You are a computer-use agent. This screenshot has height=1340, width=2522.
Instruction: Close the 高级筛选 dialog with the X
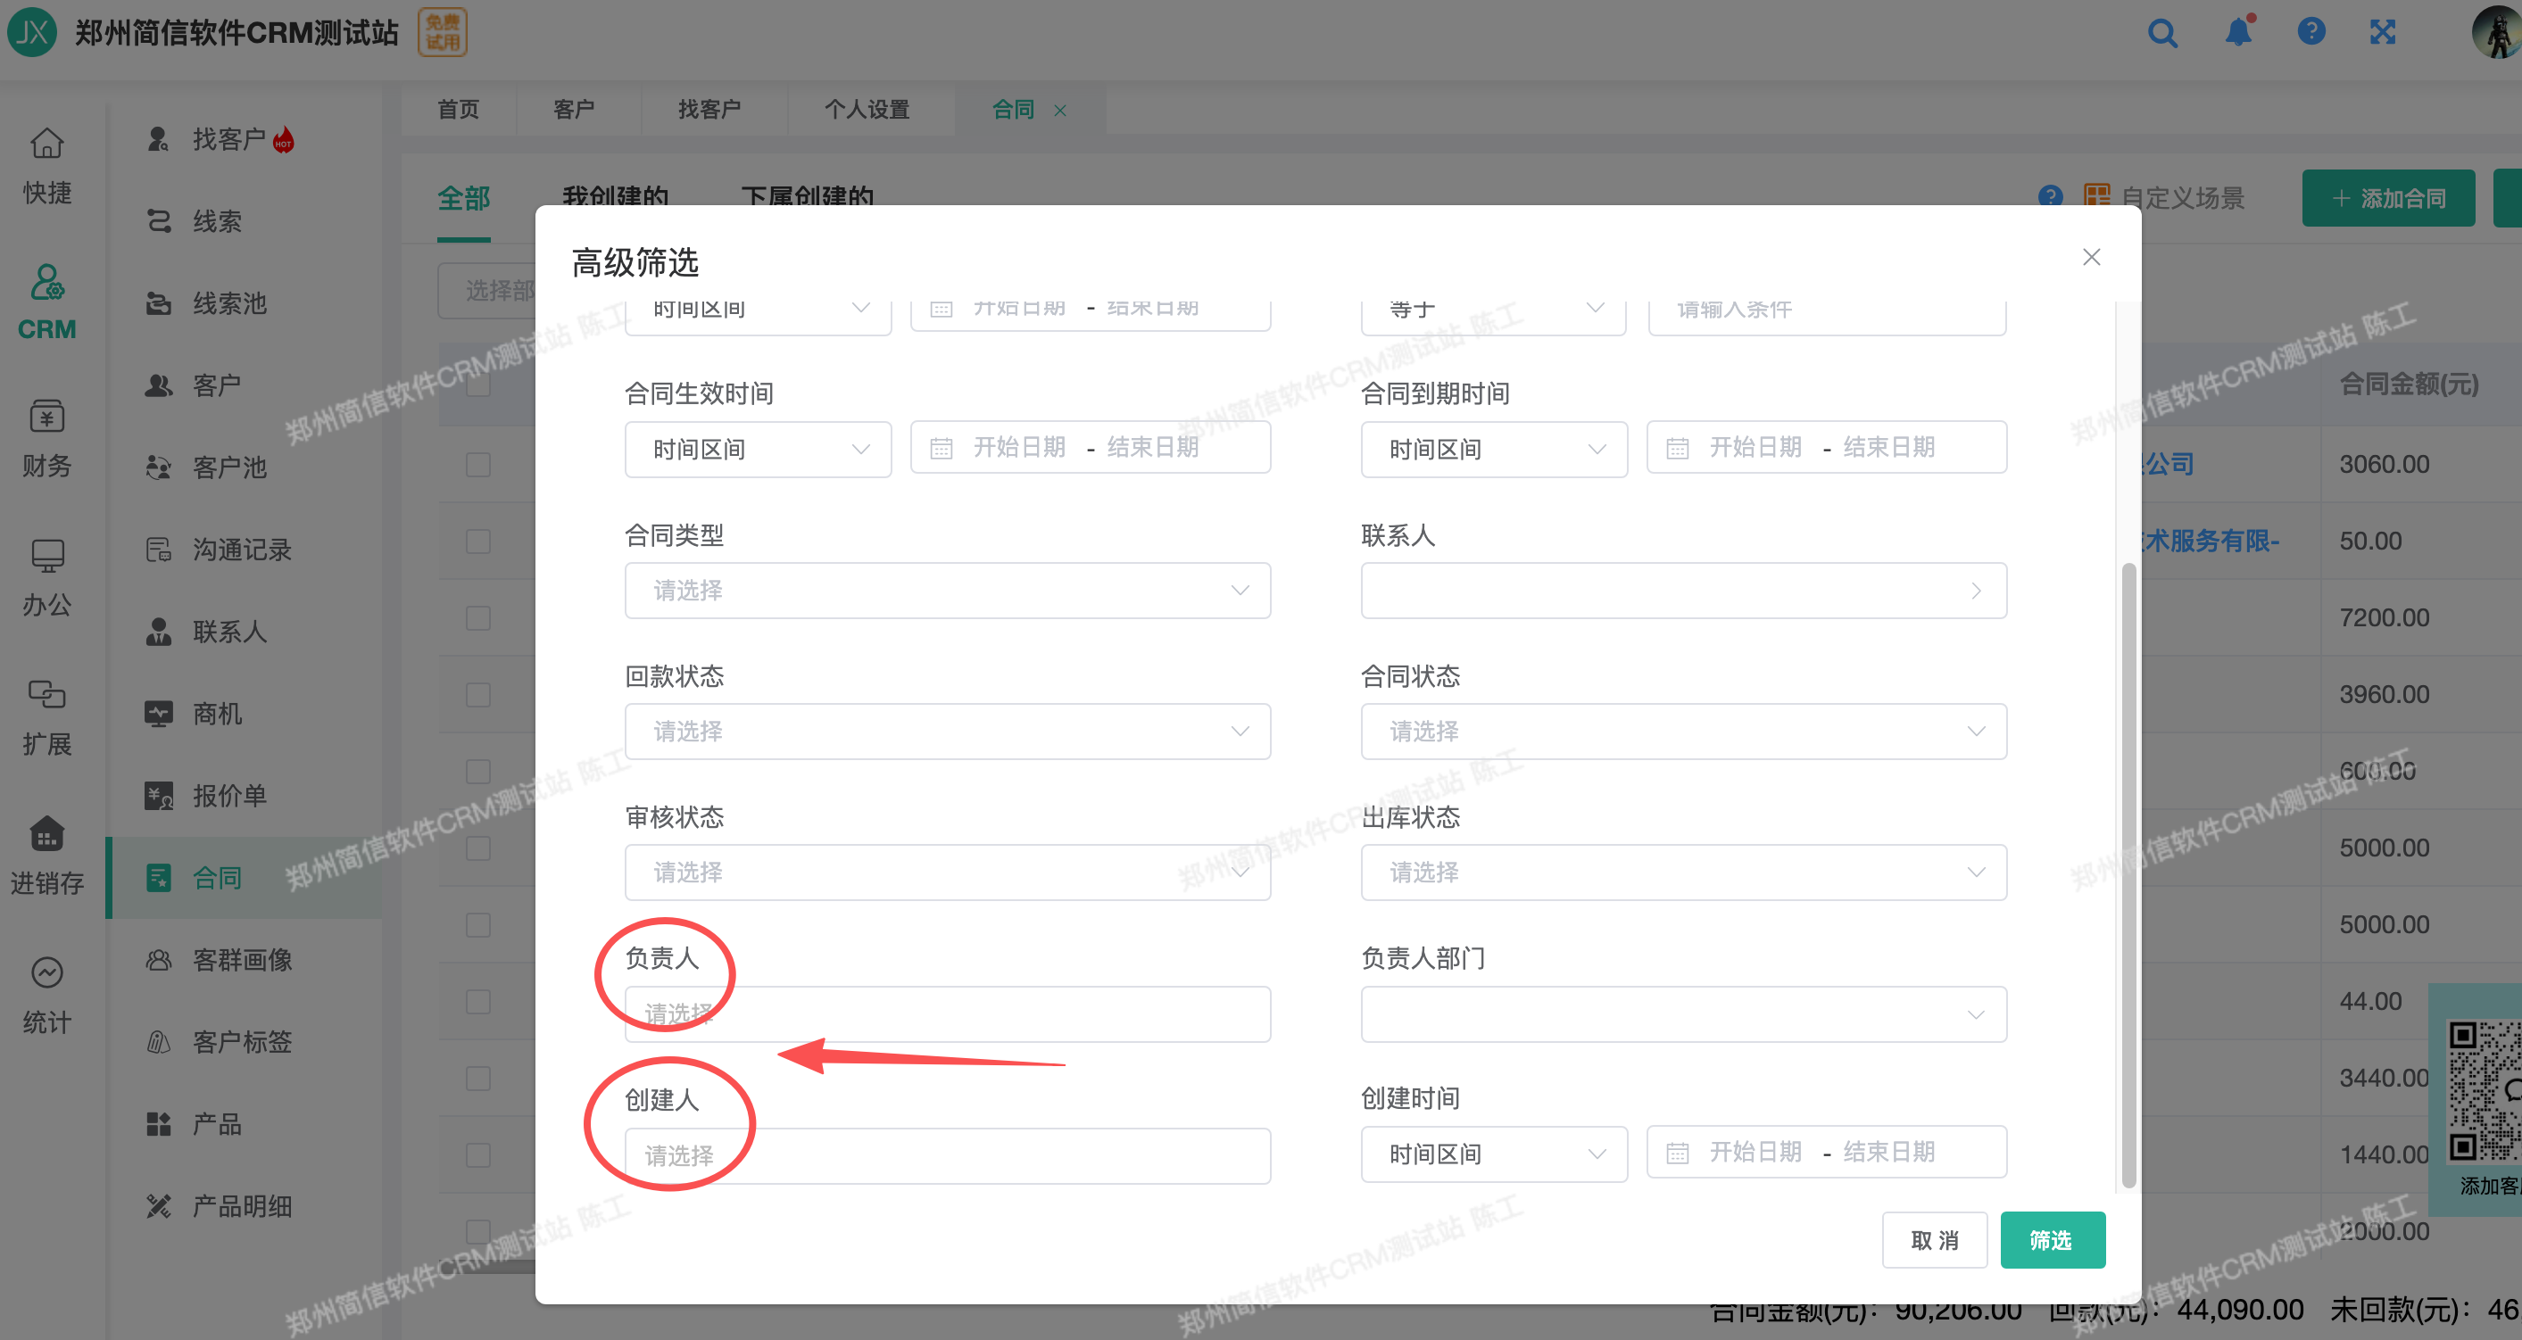point(2091,256)
